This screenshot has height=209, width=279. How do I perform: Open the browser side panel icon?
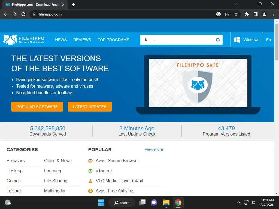(256, 14)
